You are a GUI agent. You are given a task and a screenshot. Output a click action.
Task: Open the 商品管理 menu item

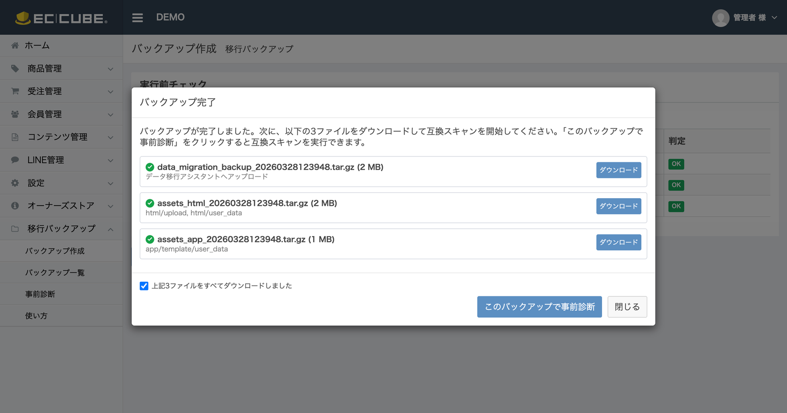[x=61, y=68]
